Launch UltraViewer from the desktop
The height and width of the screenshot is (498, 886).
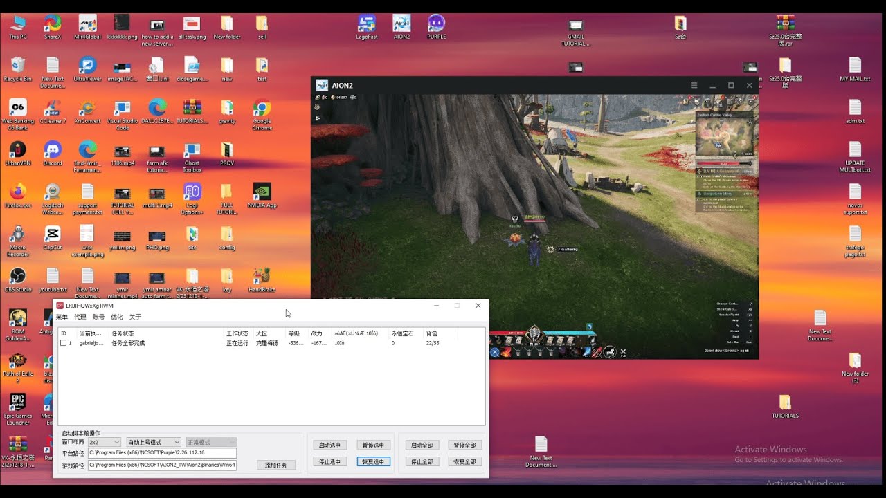87,69
